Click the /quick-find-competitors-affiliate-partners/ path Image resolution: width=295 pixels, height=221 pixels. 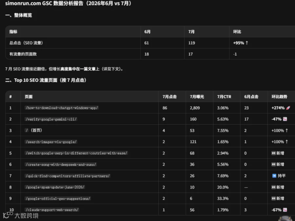[68, 176]
